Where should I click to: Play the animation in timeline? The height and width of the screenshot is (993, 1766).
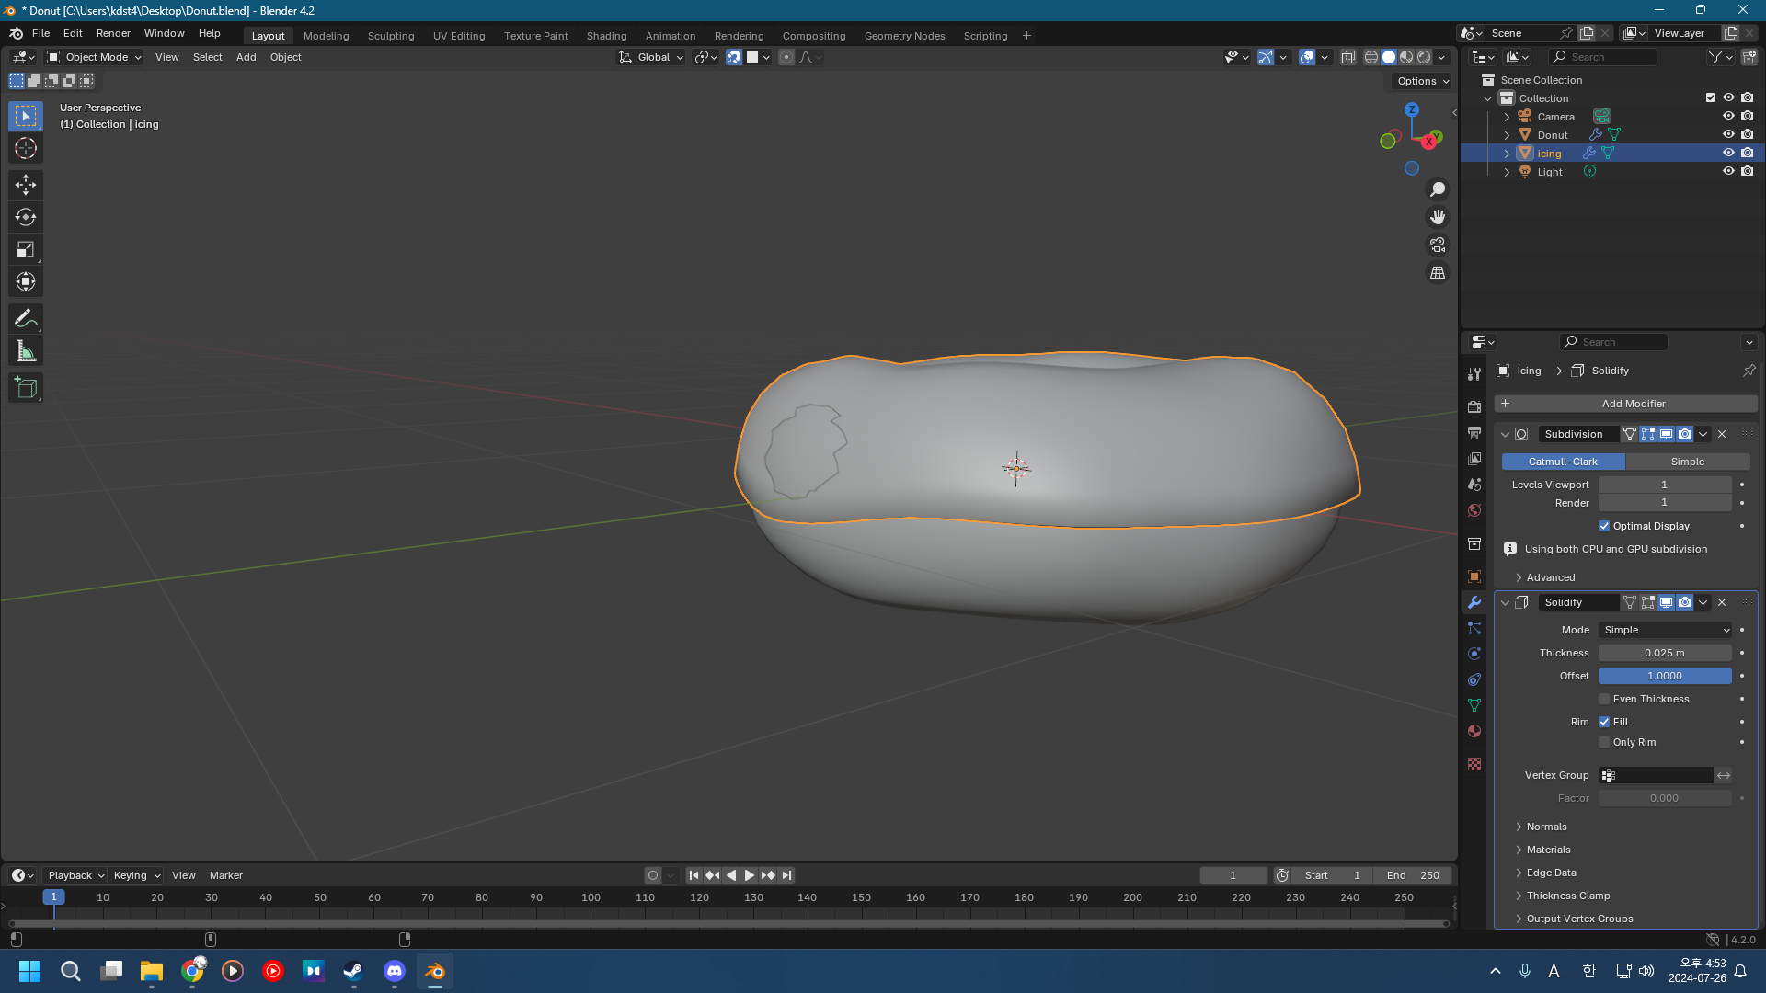click(x=749, y=875)
